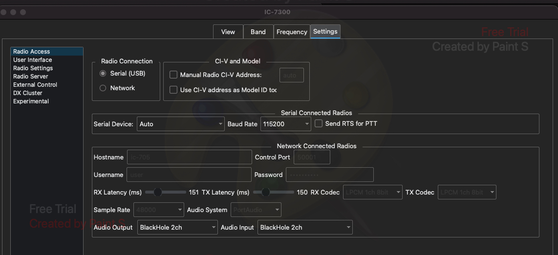Click the TX Latency value 150

click(x=302, y=192)
